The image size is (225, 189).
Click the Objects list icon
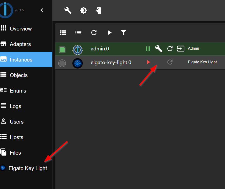(3, 74)
